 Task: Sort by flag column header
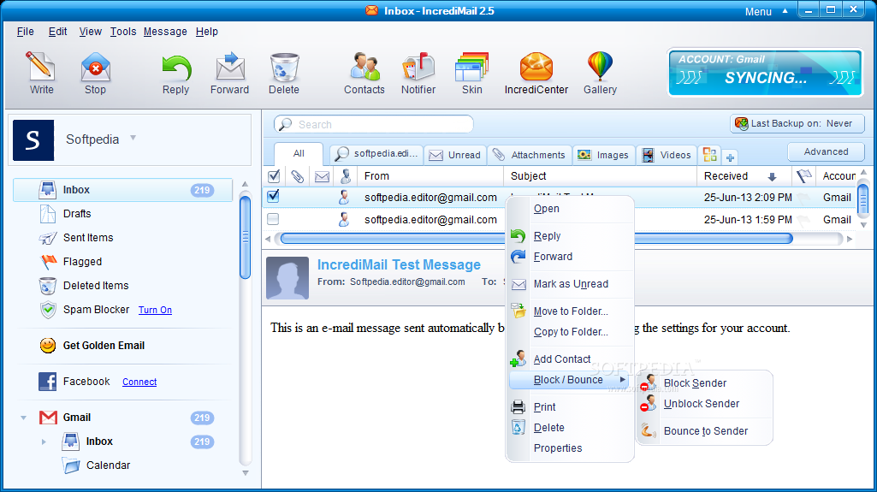pyautogui.click(x=804, y=176)
